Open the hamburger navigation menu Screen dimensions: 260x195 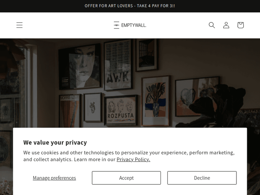tap(19, 25)
